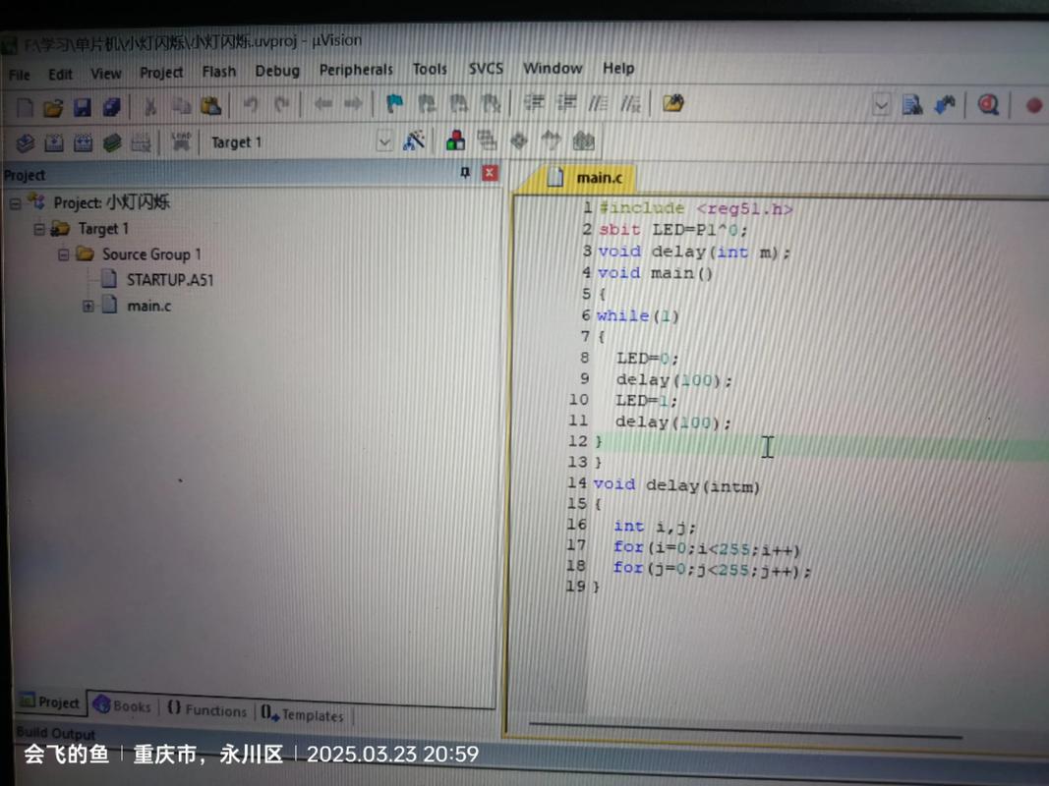The height and width of the screenshot is (786, 1049).
Task: Close the Project panel
Action: point(490,174)
